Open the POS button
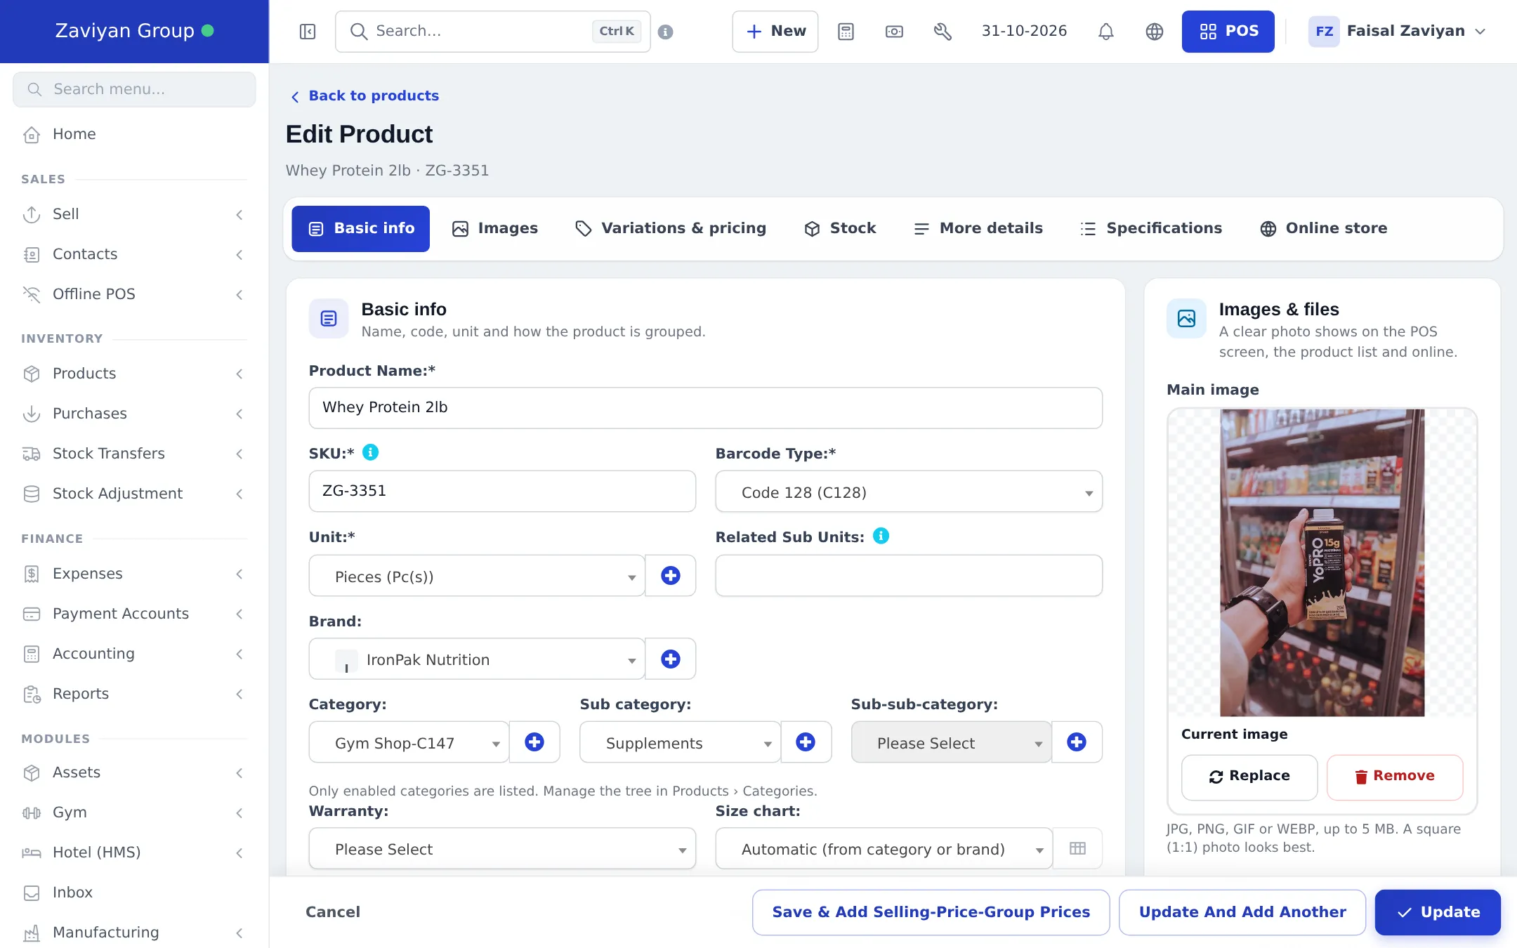 1228,32
